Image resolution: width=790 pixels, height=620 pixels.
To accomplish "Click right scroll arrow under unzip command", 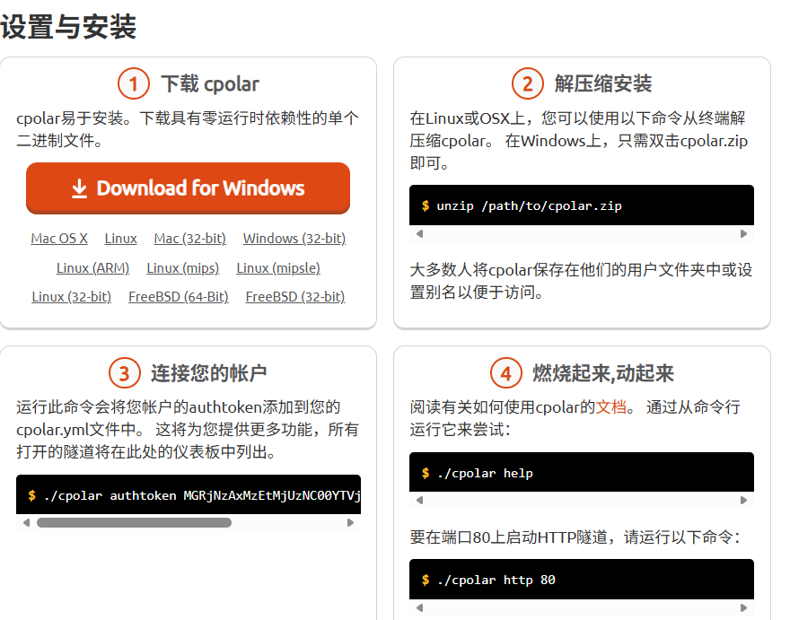I will pyautogui.click(x=743, y=233).
